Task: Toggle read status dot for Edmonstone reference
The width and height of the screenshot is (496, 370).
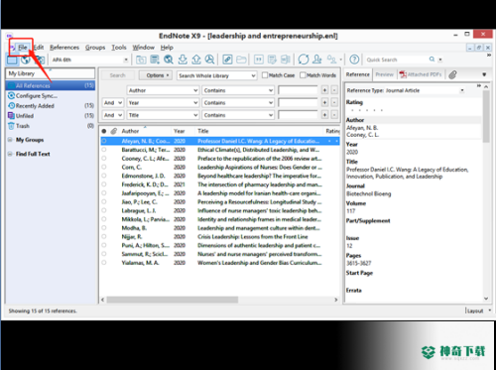Action: point(104,176)
